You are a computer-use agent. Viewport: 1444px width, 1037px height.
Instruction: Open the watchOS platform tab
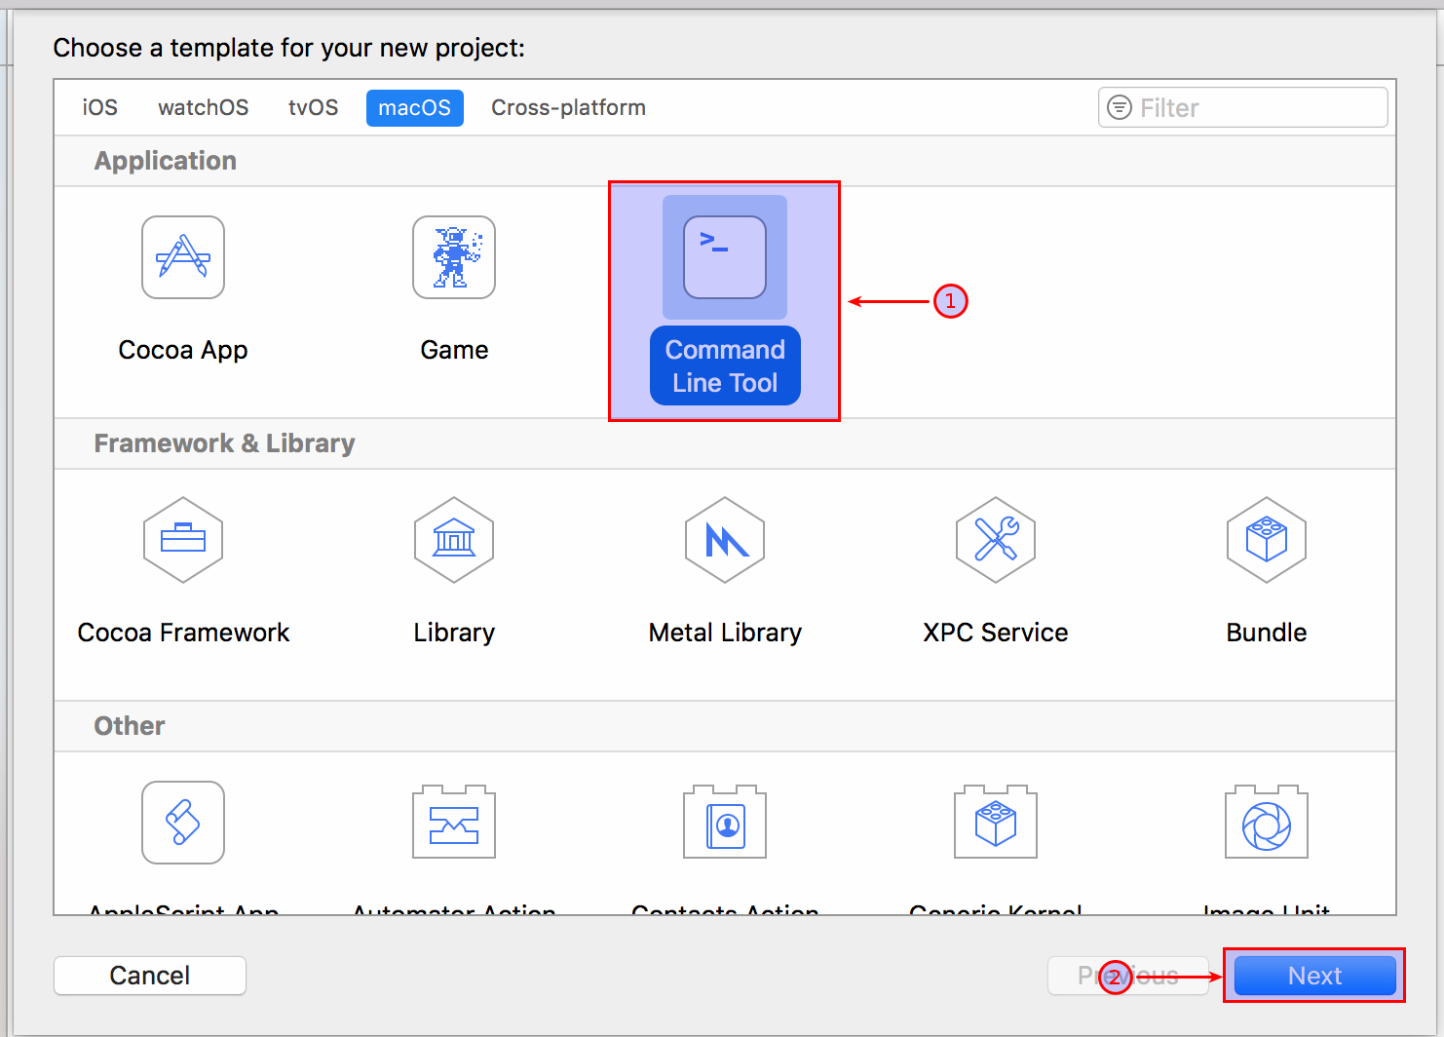pyautogui.click(x=203, y=107)
